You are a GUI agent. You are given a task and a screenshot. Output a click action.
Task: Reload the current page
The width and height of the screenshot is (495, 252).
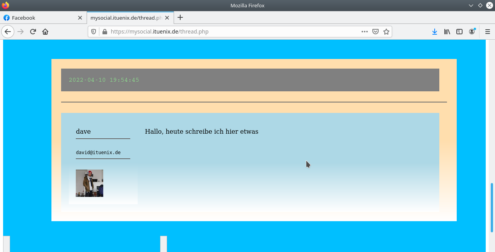(x=32, y=32)
